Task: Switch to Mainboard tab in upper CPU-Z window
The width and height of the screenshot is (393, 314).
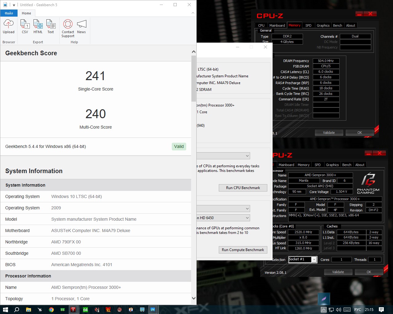Action: pos(277,25)
